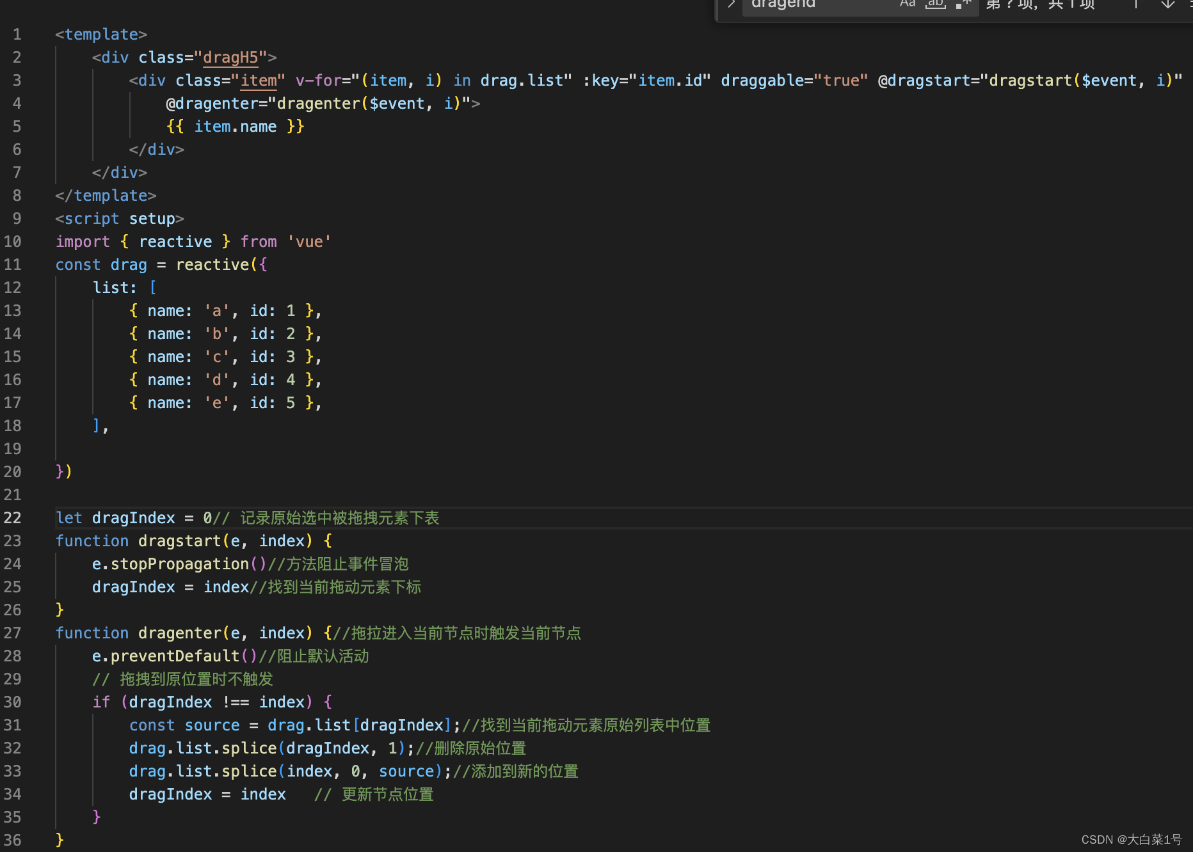Click the @dragenter handler on line 4
The image size is (1193, 852).
pyautogui.click(x=318, y=103)
